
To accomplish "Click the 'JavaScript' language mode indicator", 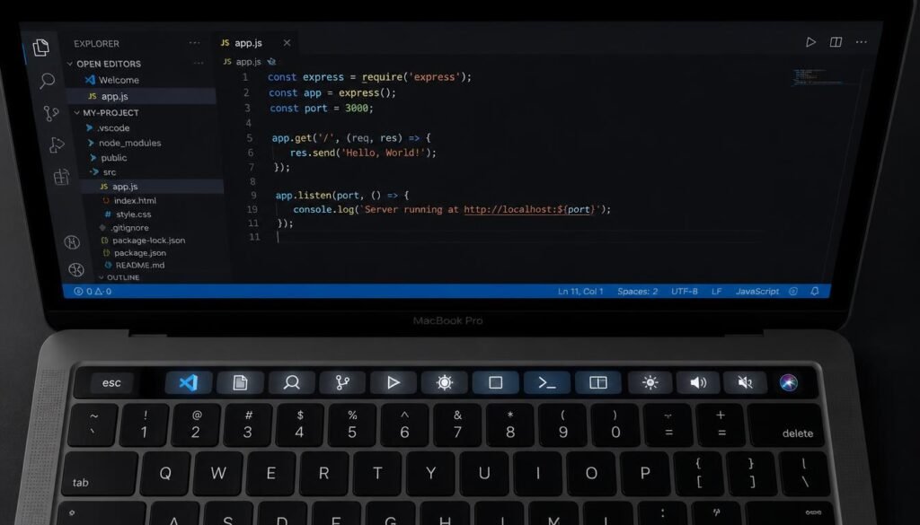I will click(757, 291).
